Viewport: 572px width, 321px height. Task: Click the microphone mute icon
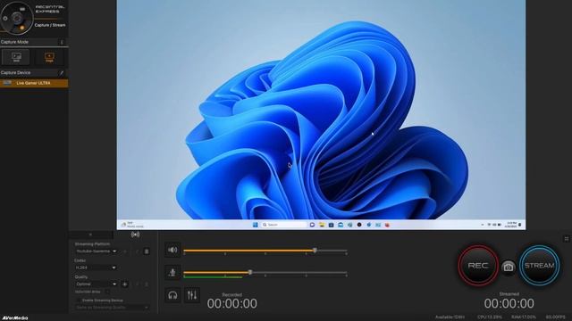(x=172, y=273)
